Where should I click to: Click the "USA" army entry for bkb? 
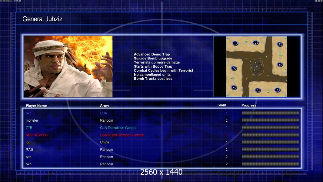tap(103, 113)
